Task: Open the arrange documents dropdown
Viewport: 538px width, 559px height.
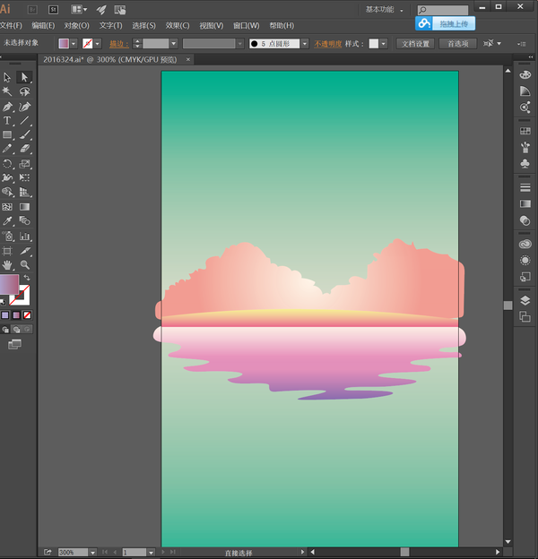Action: click(79, 10)
